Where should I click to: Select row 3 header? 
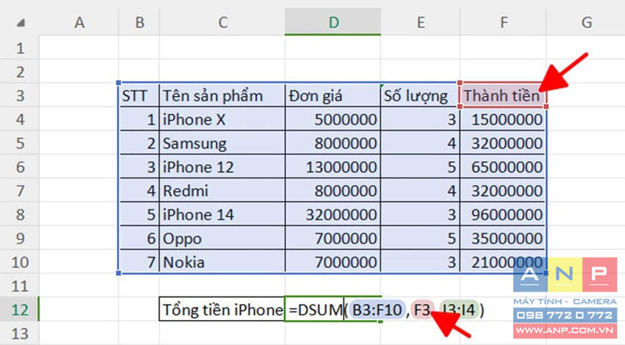coord(20,95)
